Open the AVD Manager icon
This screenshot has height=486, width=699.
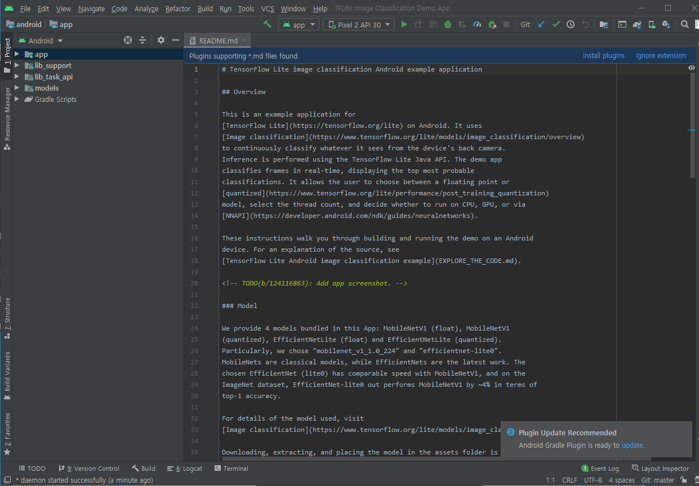(x=652, y=24)
